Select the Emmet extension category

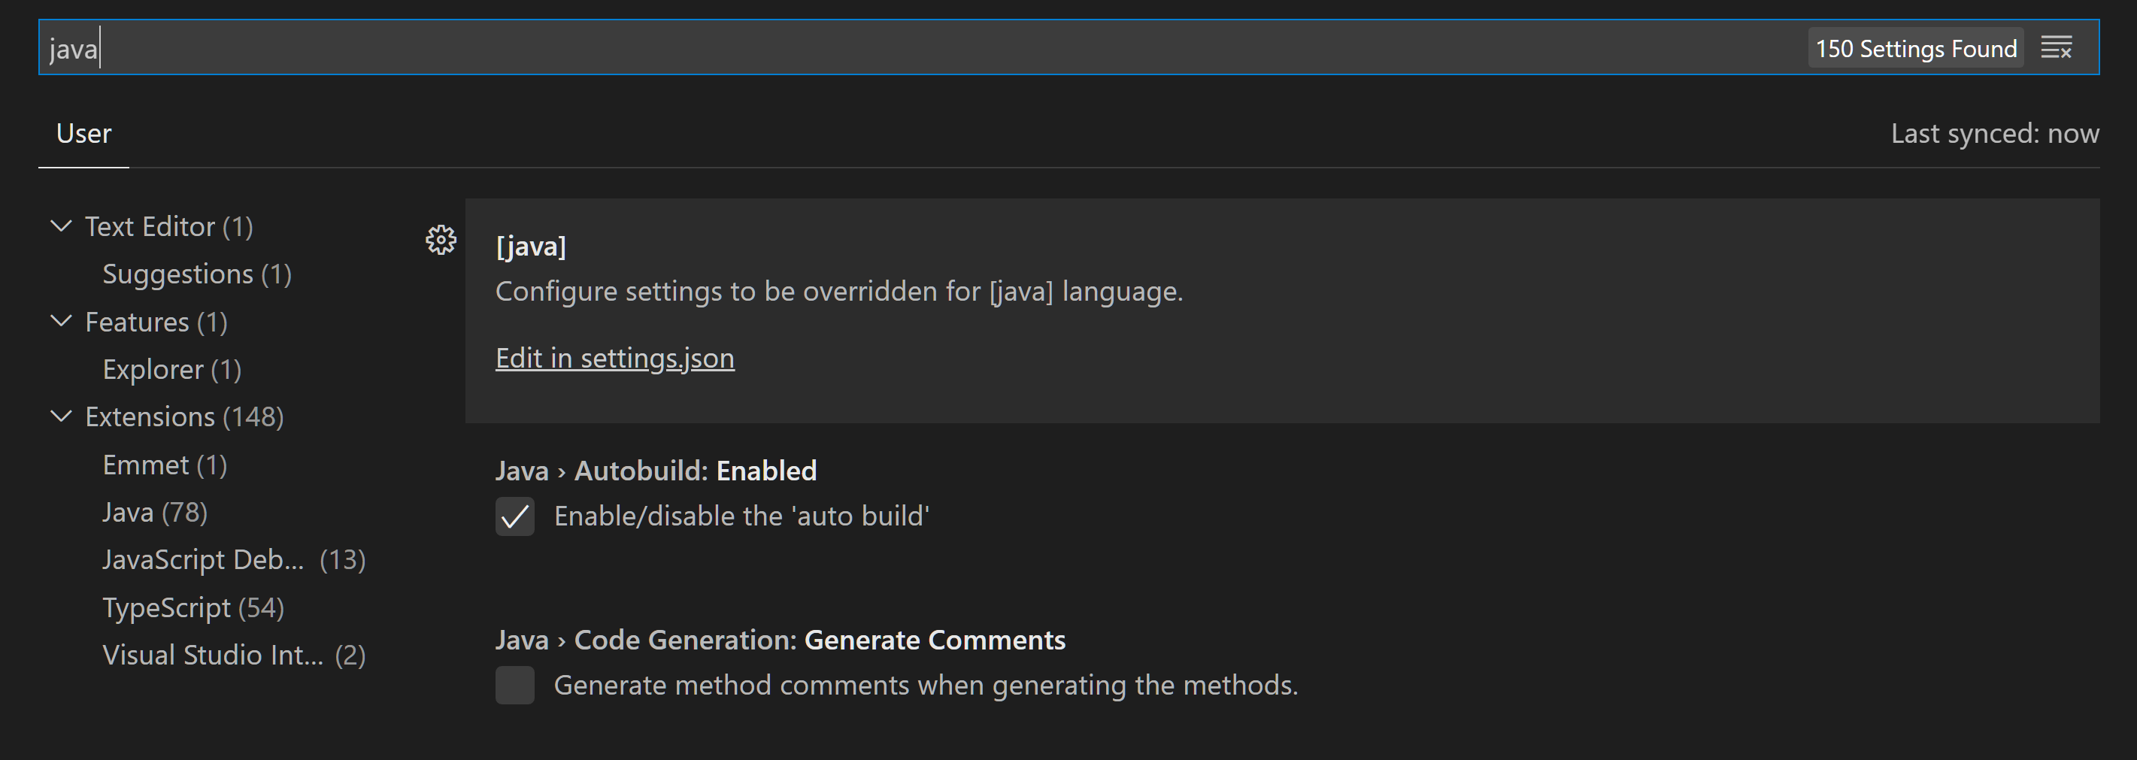click(x=164, y=465)
